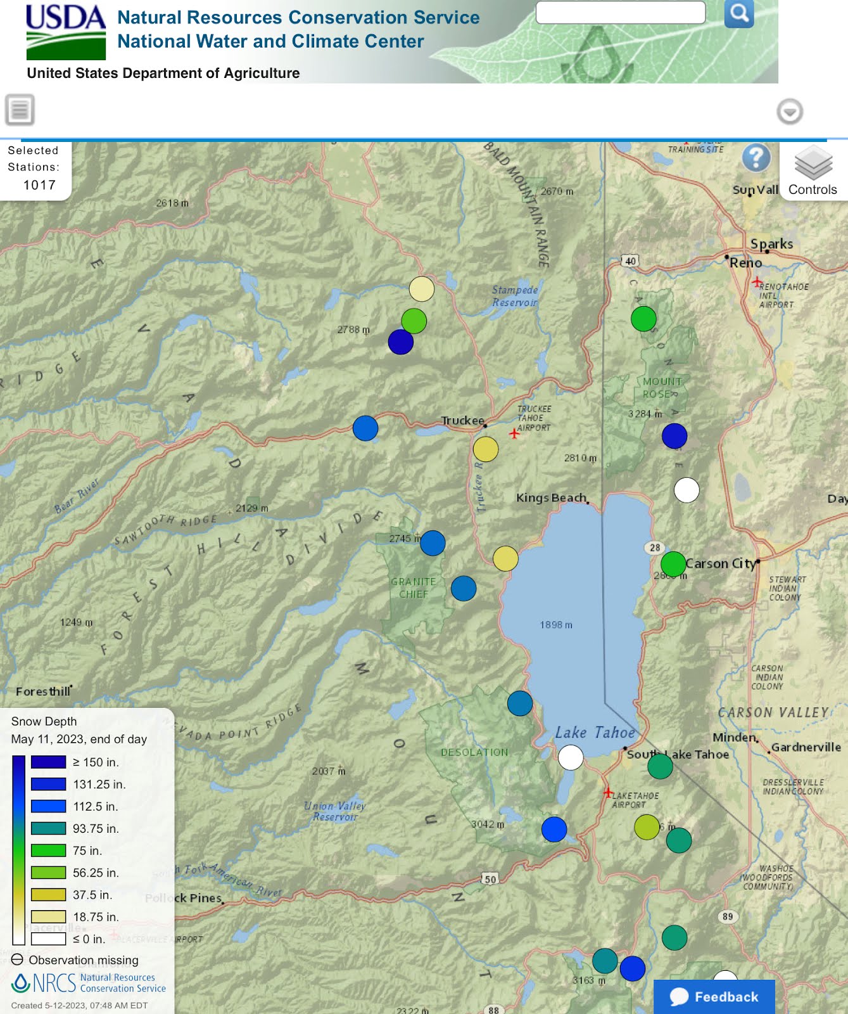Select the yellow station on Tahoe's northwest shore
This screenshot has height=1014, width=848.
(505, 559)
